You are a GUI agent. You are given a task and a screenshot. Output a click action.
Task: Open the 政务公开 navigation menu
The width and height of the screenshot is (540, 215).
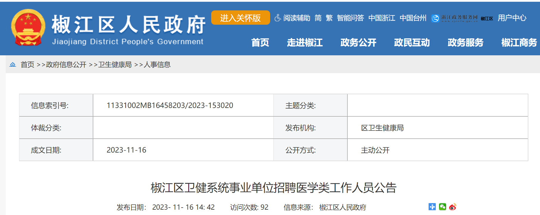tap(358, 43)
